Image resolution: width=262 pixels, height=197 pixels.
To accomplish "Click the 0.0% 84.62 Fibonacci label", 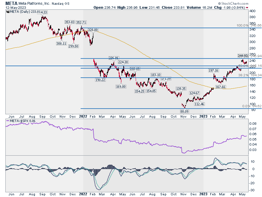I will pos(252,106).
